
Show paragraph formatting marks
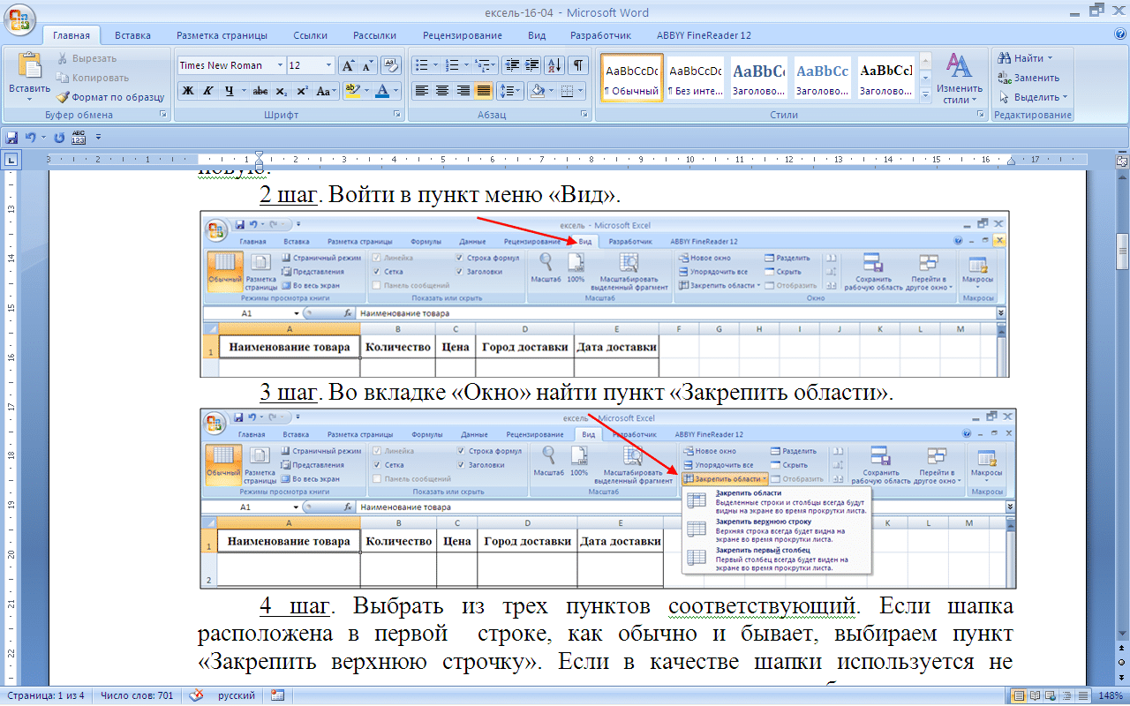(x=578, y=65)
